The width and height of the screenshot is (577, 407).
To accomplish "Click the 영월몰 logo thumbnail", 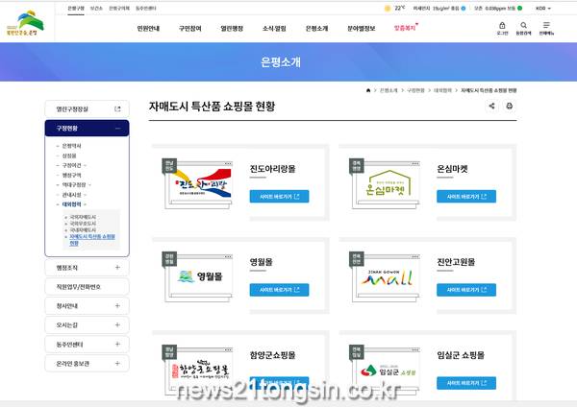I will point(198,276).
